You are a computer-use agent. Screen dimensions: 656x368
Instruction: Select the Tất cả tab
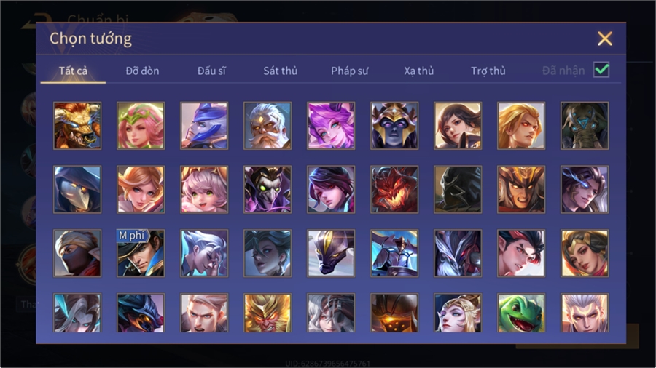(73, 71)
